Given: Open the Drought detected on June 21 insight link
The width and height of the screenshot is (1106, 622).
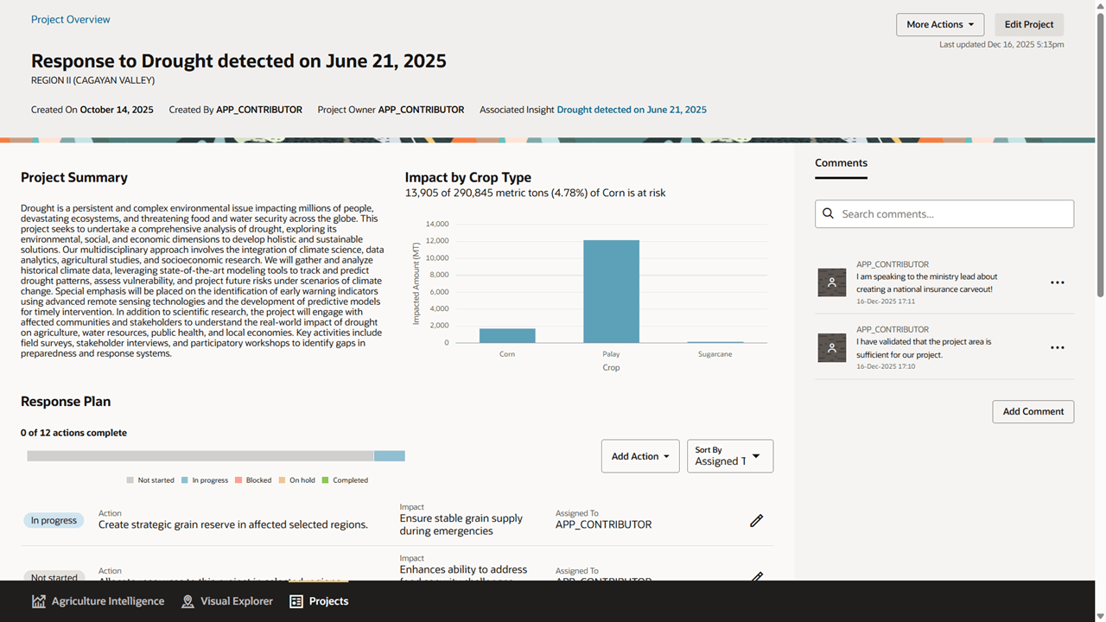Looking at the screenshot, I should (632, 109).
